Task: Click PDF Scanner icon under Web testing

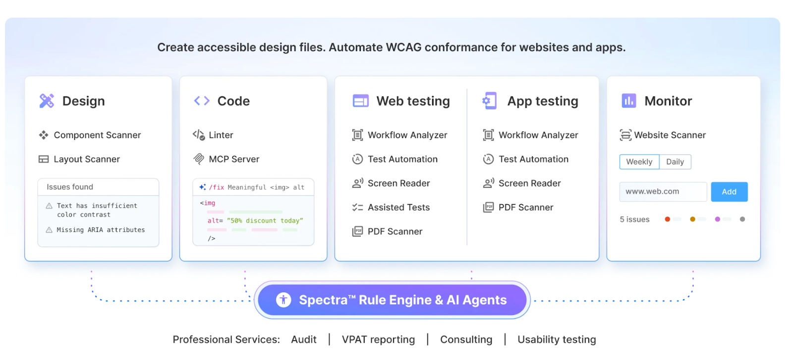Action: coord(357,231)
